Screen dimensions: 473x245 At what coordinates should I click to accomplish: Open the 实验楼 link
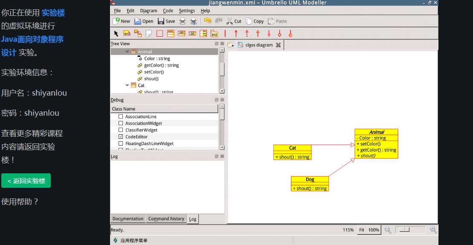pyautogui.click(x=53, y=13)
